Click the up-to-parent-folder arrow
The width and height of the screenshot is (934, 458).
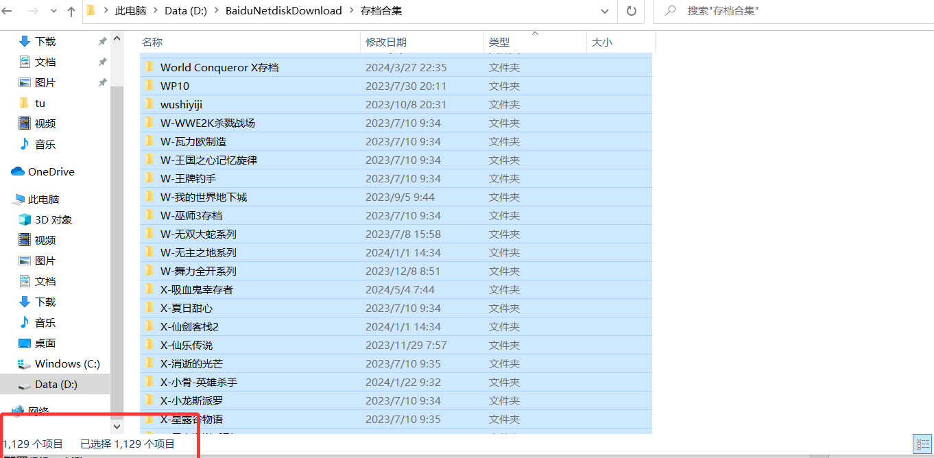coord(71,11)
